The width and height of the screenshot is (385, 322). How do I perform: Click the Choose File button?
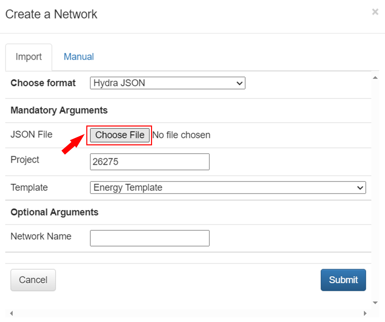click(x=120, y=135)
